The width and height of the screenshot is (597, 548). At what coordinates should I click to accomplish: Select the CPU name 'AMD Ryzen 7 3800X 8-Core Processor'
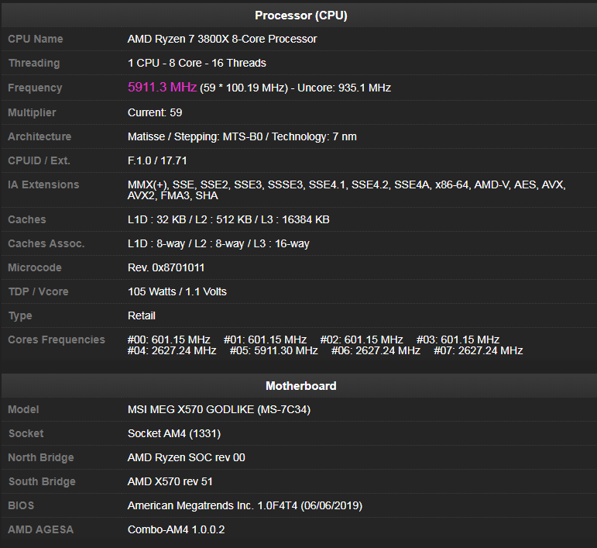point(222,39)
